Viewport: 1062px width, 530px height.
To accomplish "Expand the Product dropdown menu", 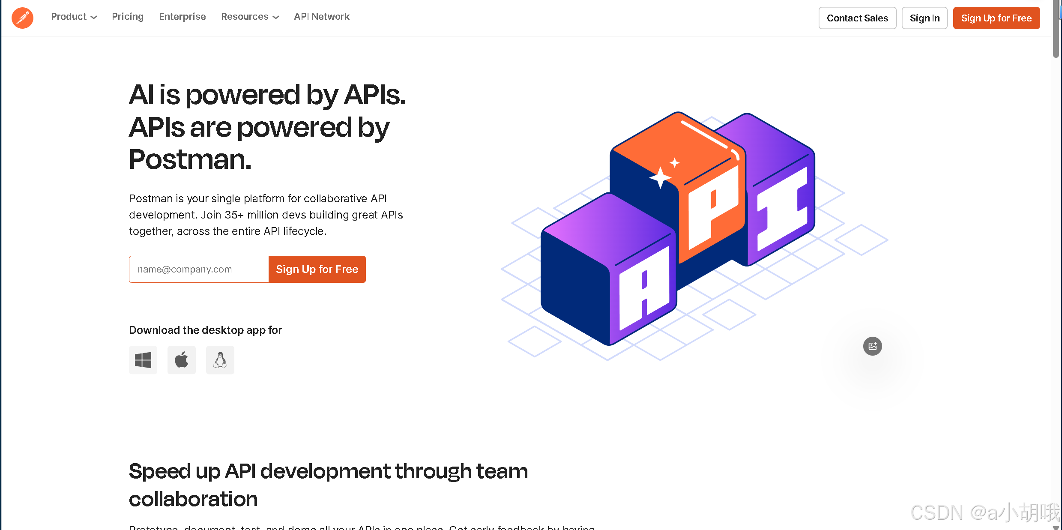I will pos(74,17).
